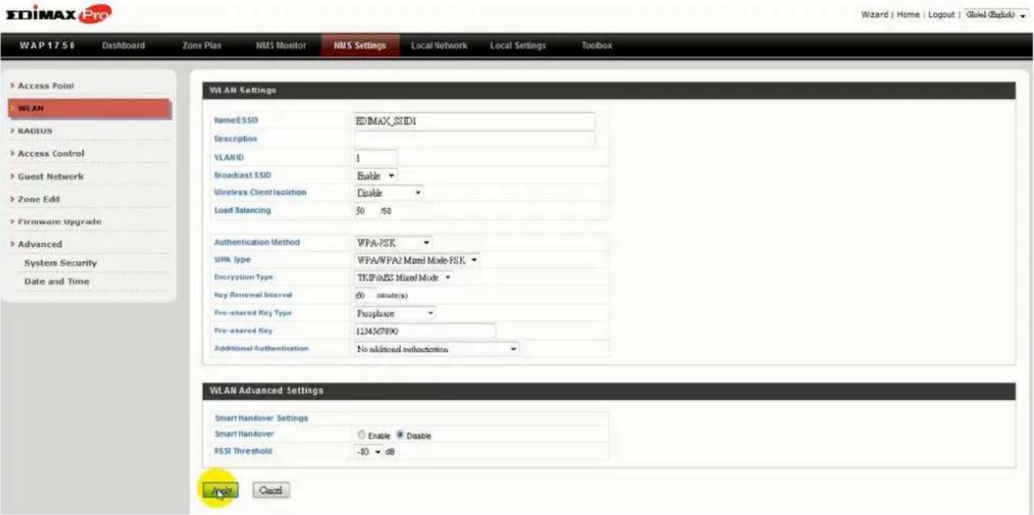Click the Description input field
1034x515 pixels.
474,139
